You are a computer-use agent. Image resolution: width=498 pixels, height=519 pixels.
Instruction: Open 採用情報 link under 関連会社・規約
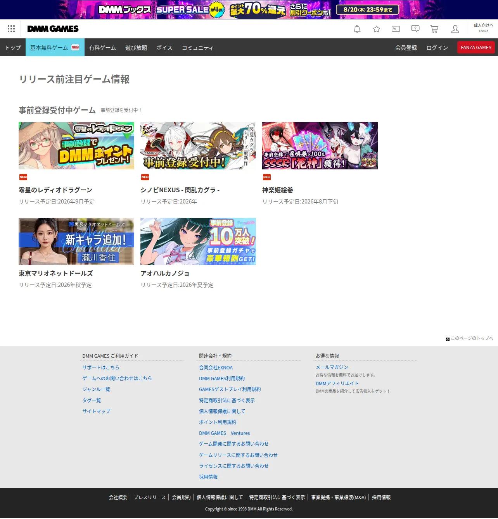(x=208, y=477)
